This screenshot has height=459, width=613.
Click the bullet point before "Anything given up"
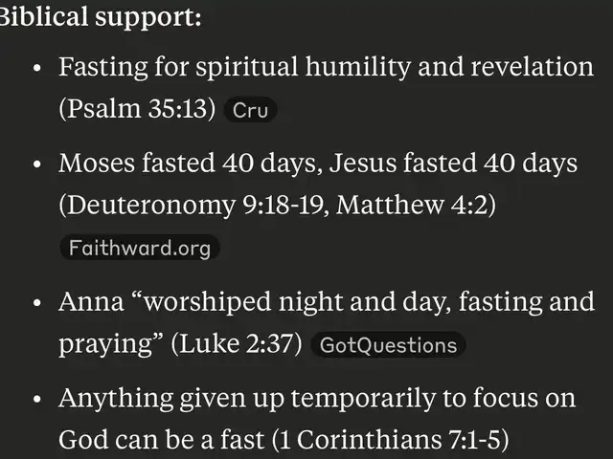[36, 399]
